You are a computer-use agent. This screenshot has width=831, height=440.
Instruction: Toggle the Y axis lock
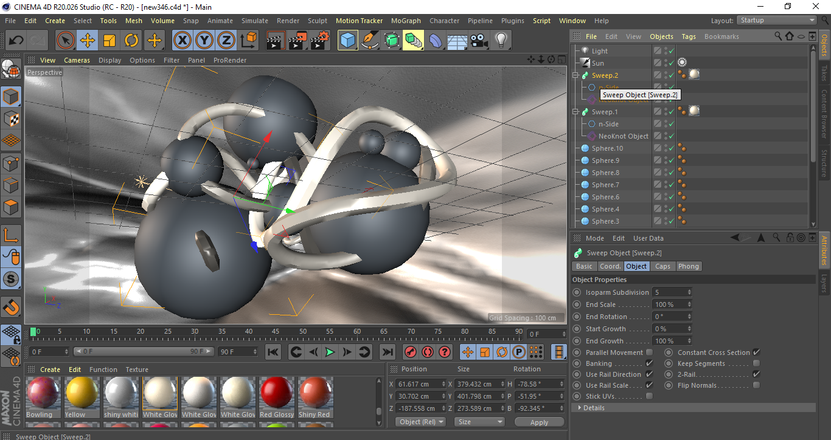click(204, 41)
